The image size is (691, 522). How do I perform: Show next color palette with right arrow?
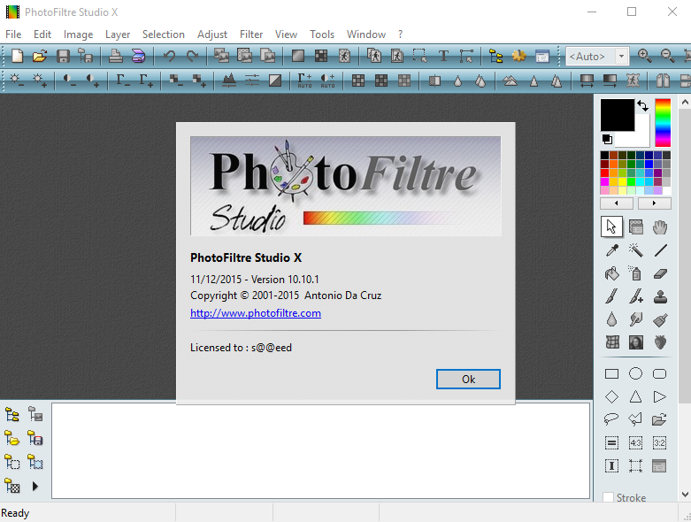click(654, 203)
